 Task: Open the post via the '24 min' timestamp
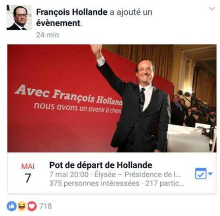click(47, 35)
